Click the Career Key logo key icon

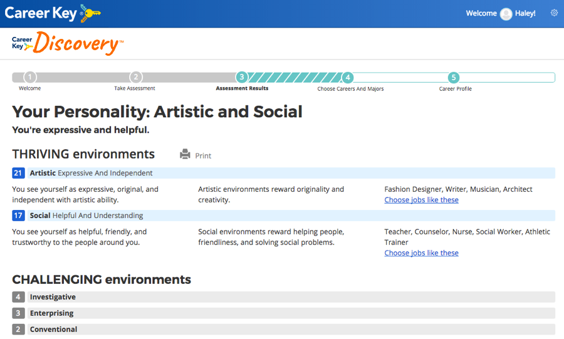coord(90,14)
